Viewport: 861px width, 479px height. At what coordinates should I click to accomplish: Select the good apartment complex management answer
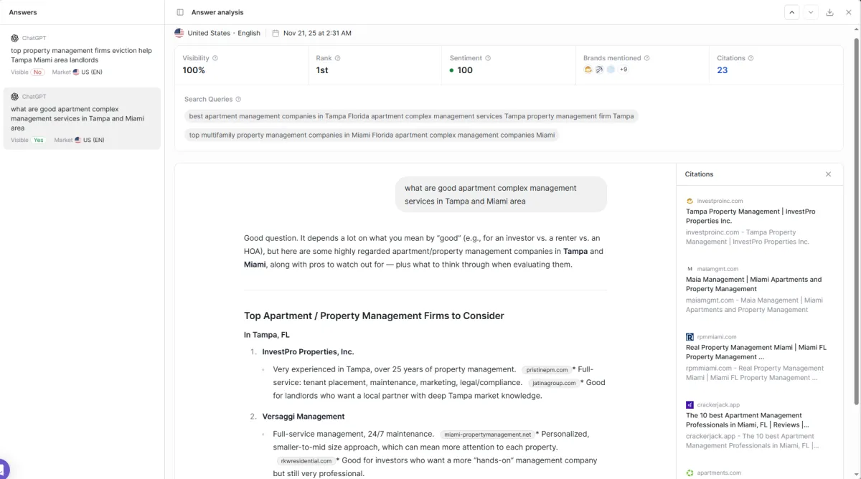click(82, 118)
